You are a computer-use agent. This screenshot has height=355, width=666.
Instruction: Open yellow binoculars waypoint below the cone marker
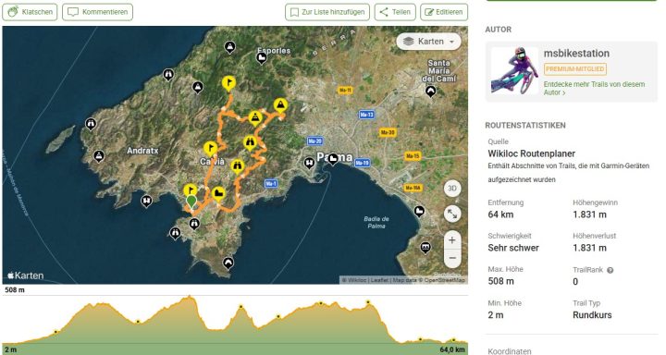(250, 142)
